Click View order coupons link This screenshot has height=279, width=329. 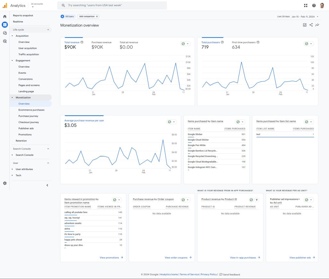(178, 257)
